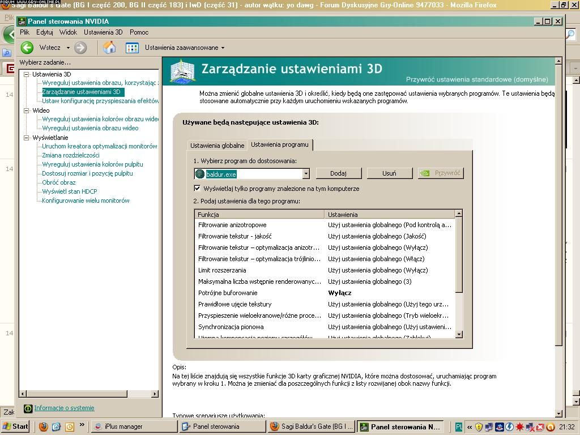Select 'Wyreguluj ustawienia obrazu, korzystając' tree item
This screenshot has height=435, width=580.
(100, 83)
